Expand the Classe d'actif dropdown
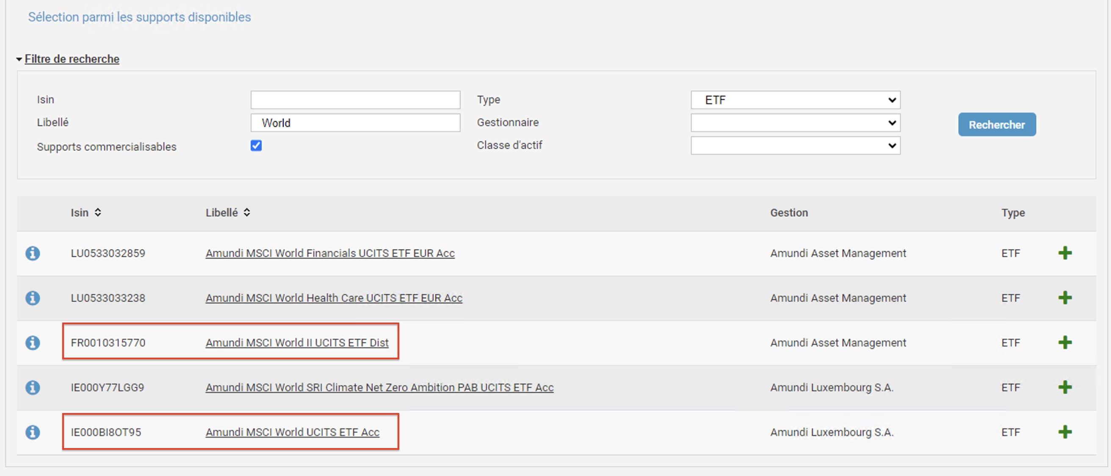This screenshot has width=1111, height=476. [x=795, y=145]
